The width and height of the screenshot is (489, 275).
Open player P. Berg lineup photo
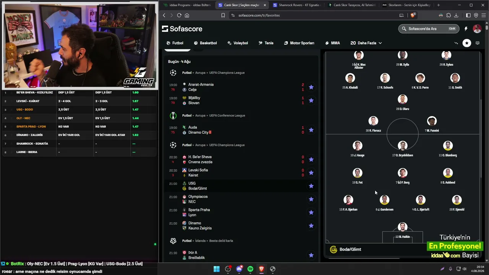coord(402,173)
